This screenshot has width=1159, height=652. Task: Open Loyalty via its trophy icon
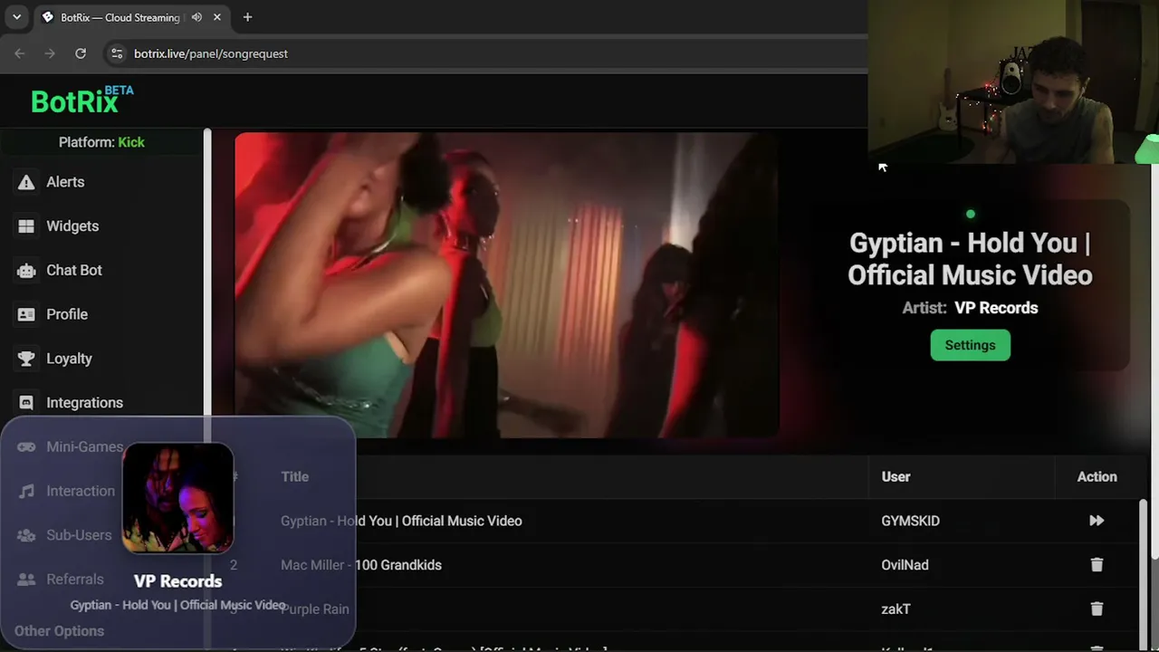coord(26,359)
